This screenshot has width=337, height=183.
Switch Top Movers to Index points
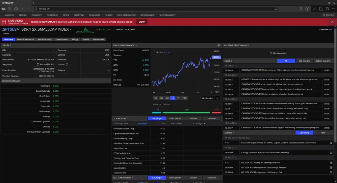coord(175,118)
